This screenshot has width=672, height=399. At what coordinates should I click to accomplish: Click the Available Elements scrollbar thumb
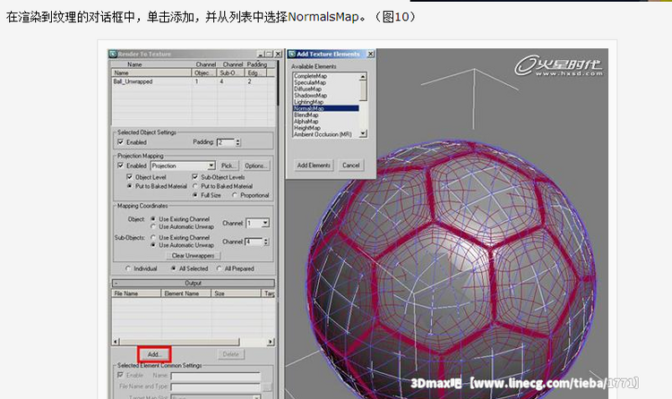pyautogui.click(x=363, y=90)
